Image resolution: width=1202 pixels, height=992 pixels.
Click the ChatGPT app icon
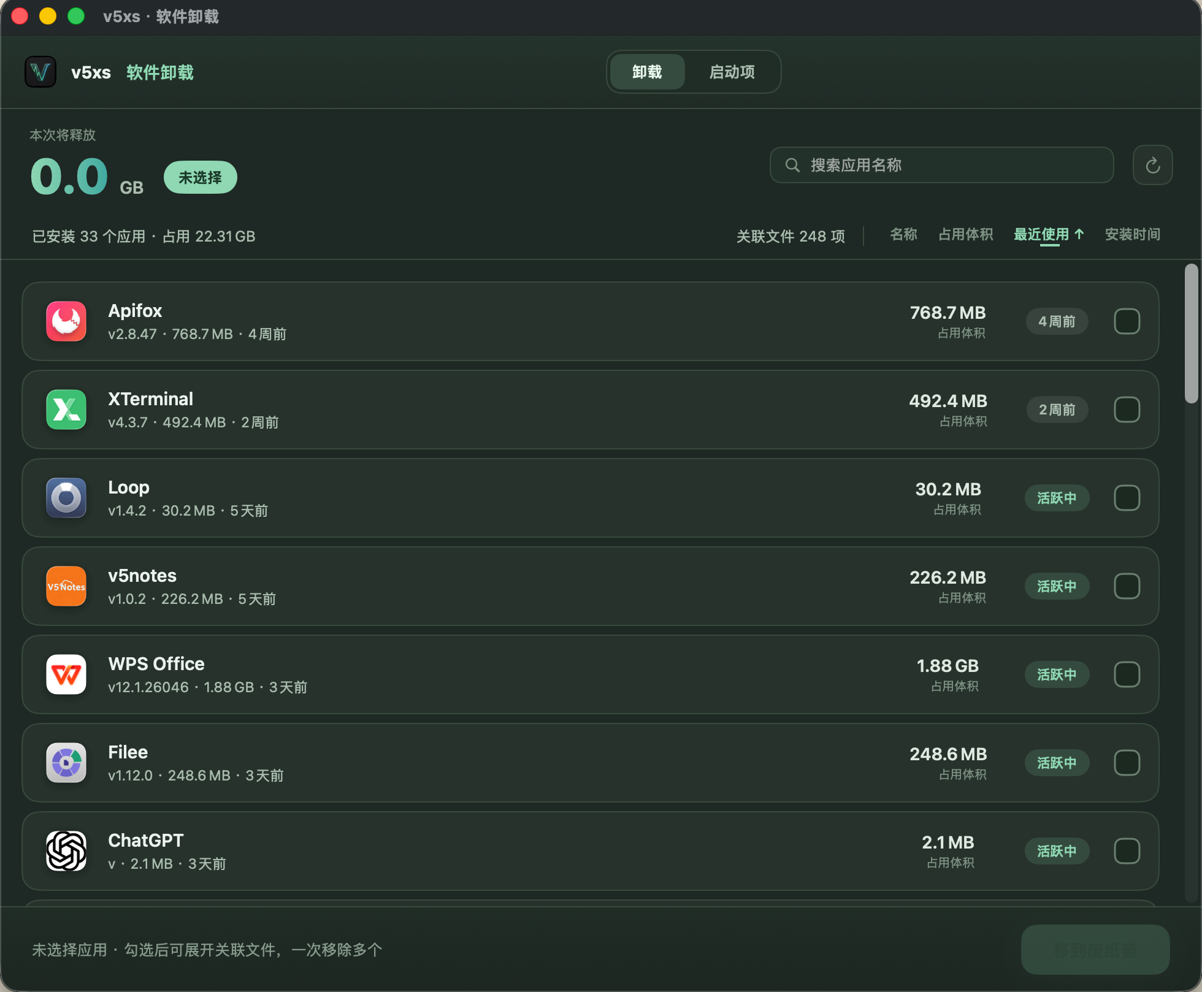(x=66, y=851)
